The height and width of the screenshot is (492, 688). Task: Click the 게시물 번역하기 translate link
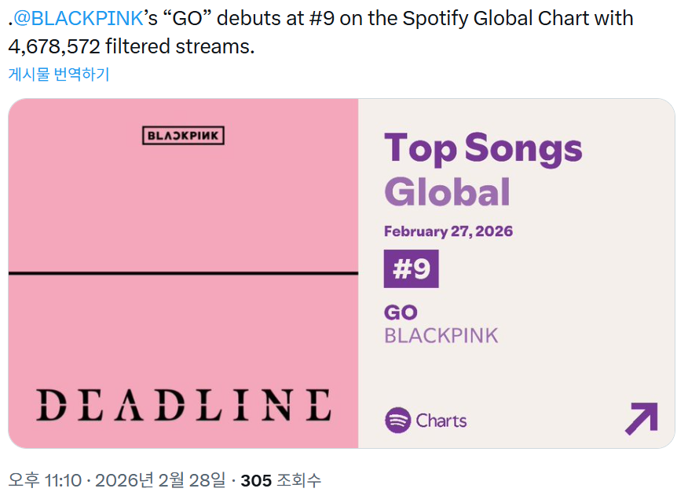59,75
